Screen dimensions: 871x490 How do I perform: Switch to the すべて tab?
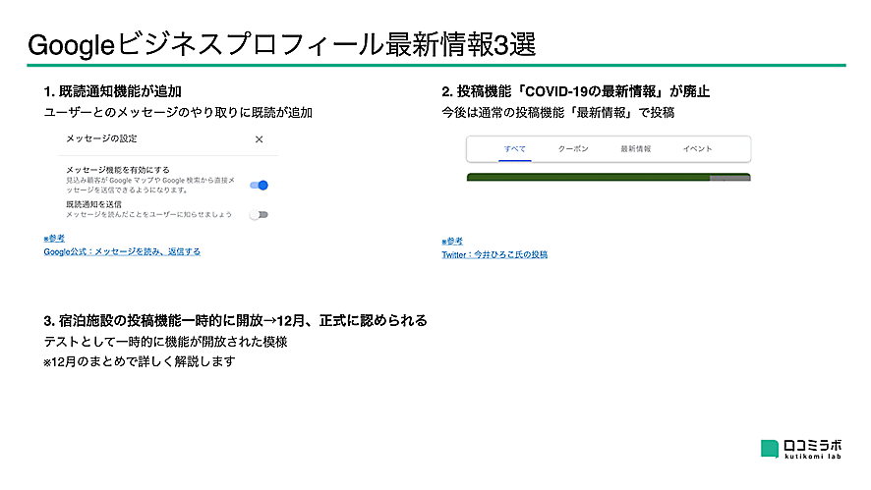pos(514,149)
